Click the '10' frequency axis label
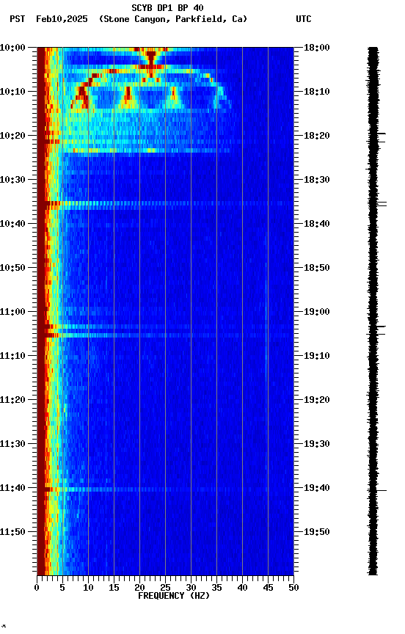The width and height of the screenshot is (405, 634). 88,588
